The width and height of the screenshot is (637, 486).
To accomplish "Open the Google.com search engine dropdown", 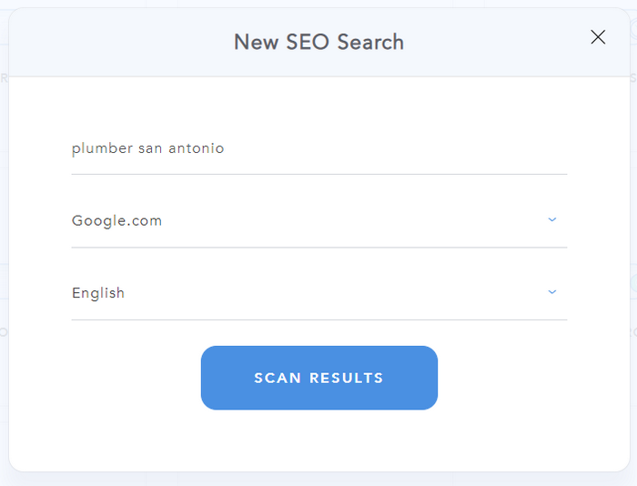I will click(x=318, y=220).
